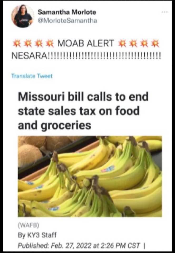
Task: Click the words "and groceries" in the headline
Action: [54, 125]
